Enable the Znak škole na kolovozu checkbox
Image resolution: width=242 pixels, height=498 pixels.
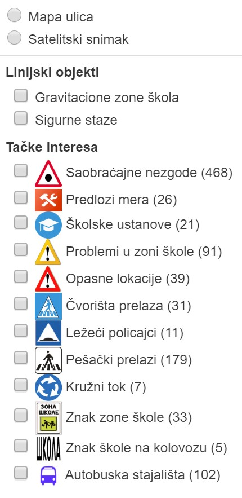click(21, 446)
